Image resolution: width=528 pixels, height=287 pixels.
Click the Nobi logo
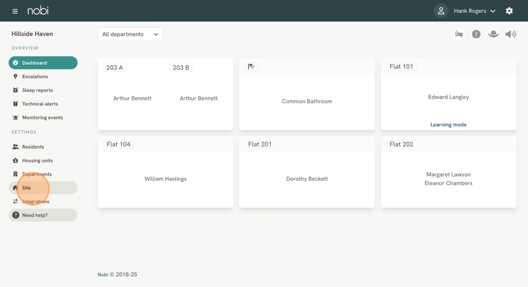[x=38, y=10]
